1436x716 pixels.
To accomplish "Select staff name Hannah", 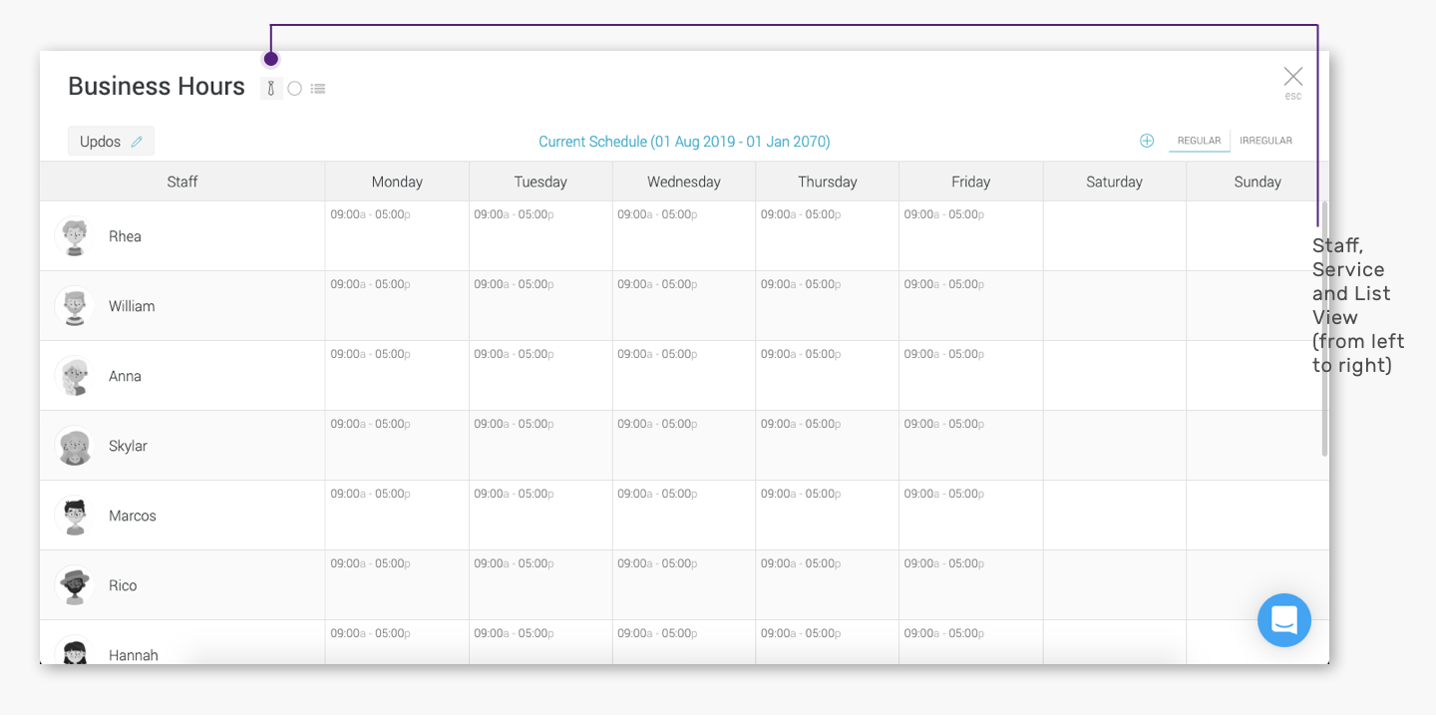I will pyautogui.click(x=134, y=655).
